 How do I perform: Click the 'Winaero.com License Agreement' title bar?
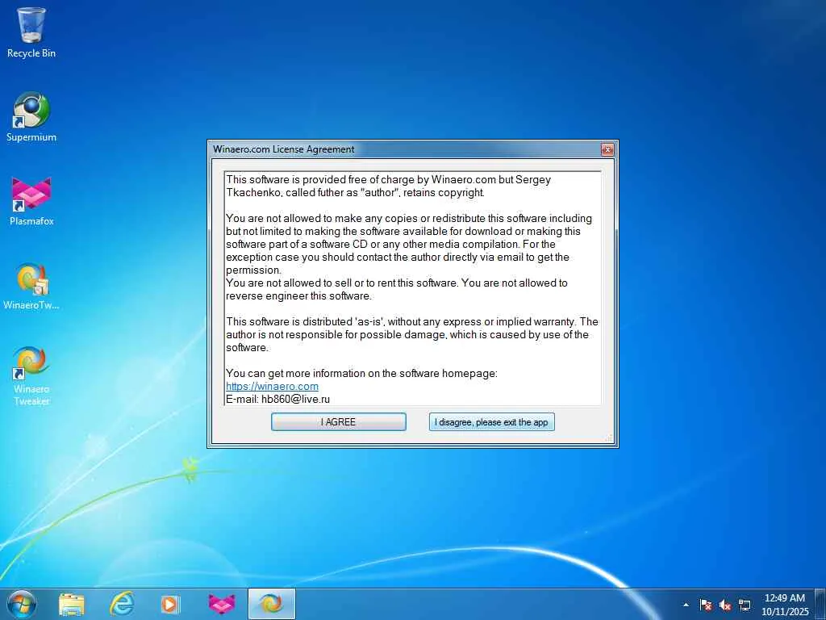pos(406,149)
